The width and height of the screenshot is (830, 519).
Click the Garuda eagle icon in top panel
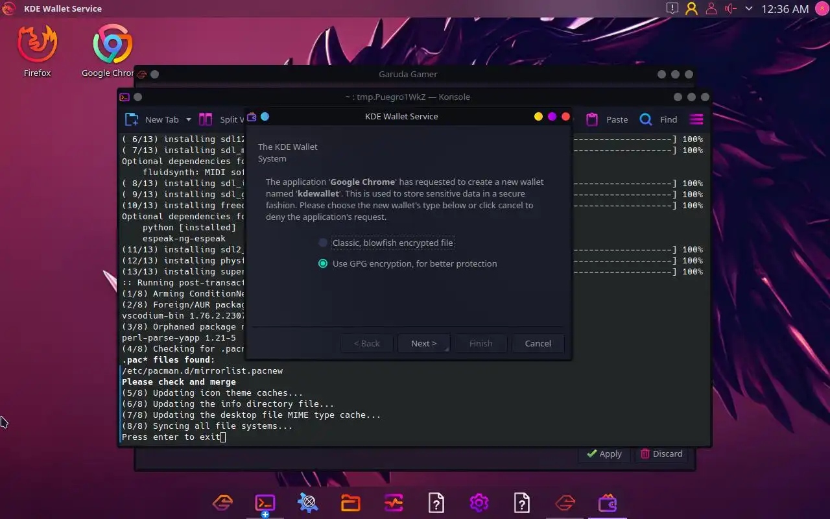pos(9,9)
